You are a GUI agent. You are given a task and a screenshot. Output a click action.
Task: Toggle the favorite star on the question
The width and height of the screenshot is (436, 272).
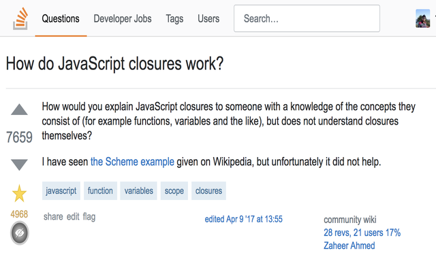pos(19,194)
